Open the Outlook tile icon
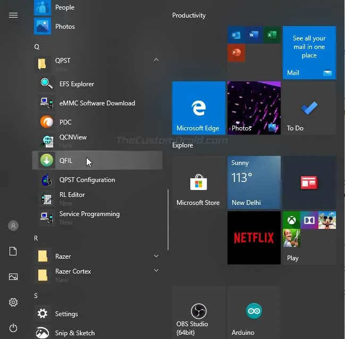Image resolution: width=345 pixels, height=339 pixels. coord(236,35)
